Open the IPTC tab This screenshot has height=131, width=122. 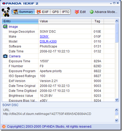[66, 12]
